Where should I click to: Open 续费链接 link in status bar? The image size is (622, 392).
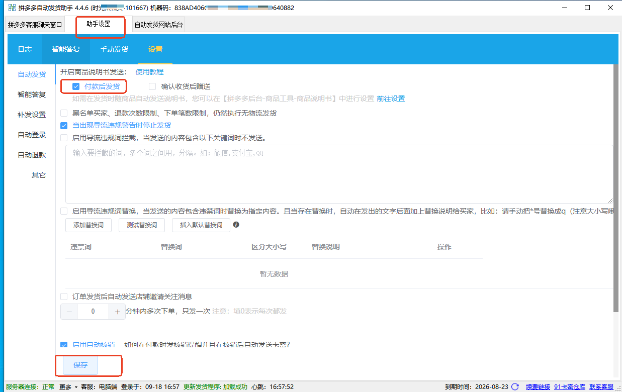click(538, 387)
